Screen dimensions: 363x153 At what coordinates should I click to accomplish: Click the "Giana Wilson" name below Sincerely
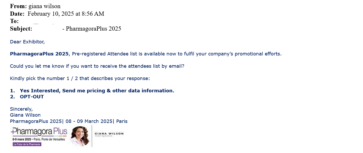tap(25, 115)
